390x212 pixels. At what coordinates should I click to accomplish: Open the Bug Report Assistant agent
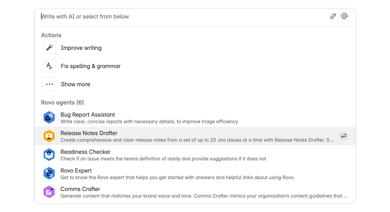(x=195, y=118)
